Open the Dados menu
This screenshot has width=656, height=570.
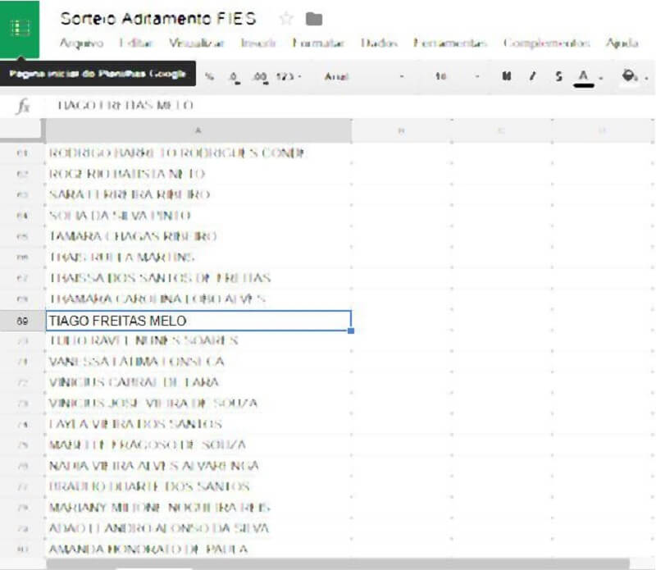click(x=373, y=43)
